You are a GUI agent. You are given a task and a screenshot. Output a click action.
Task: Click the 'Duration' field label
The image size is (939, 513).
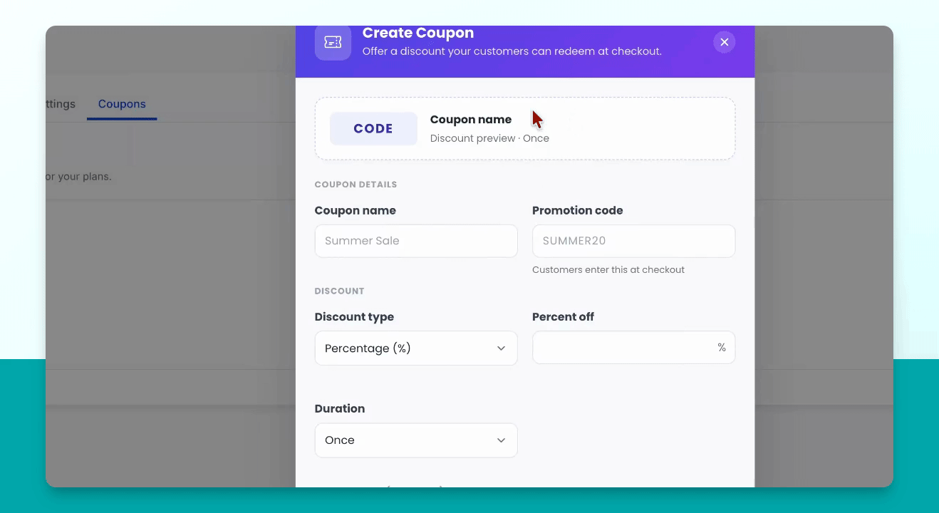click(x=340, y=408)
